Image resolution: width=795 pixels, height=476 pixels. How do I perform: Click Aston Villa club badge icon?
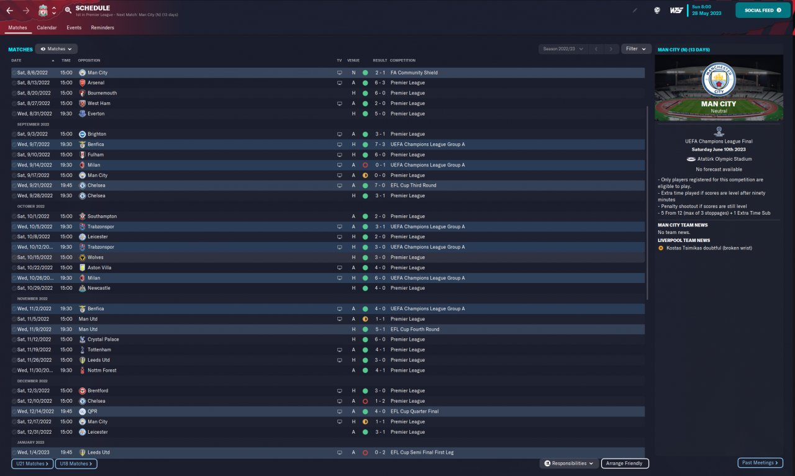point(83,267)
